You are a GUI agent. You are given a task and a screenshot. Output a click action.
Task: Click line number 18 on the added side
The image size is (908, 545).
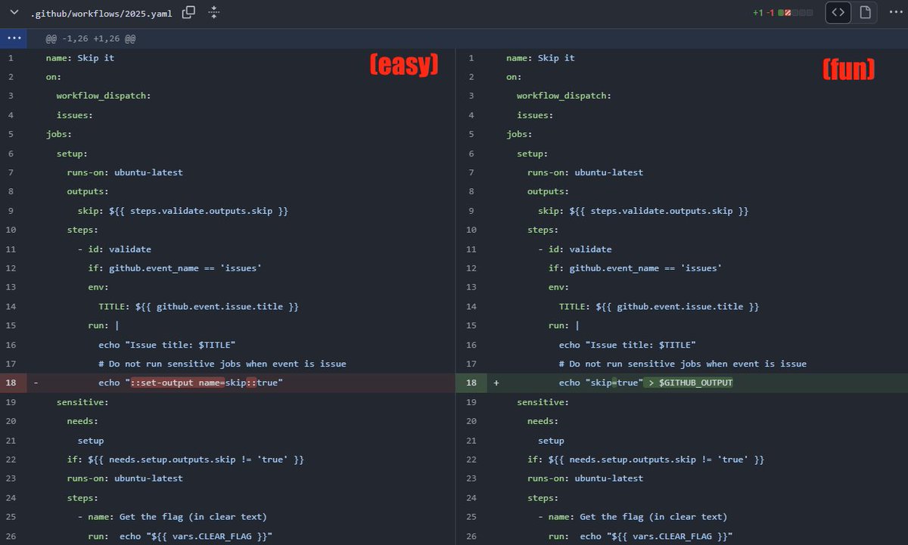[471, 382]
